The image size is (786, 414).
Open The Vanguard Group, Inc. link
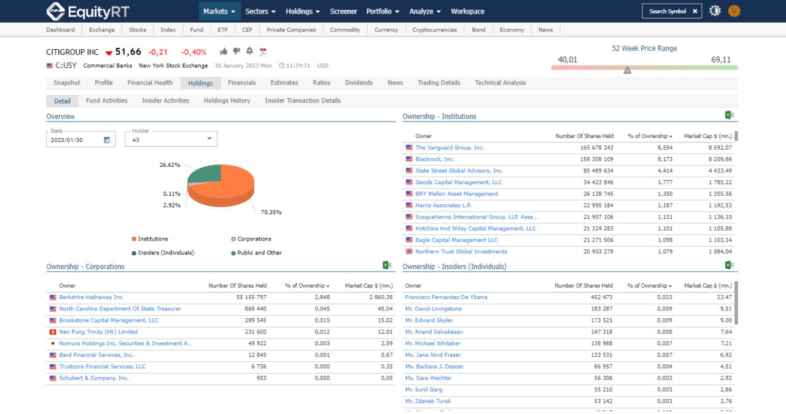[x=449, y=148]
